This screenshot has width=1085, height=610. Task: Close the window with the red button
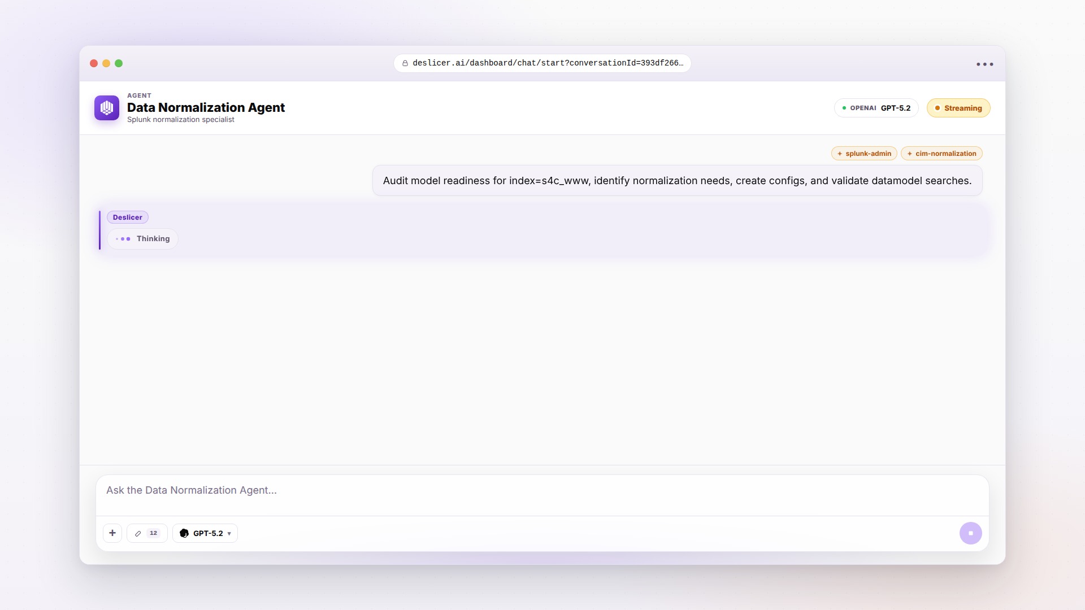pyautogui.click(x=94, y=63)
